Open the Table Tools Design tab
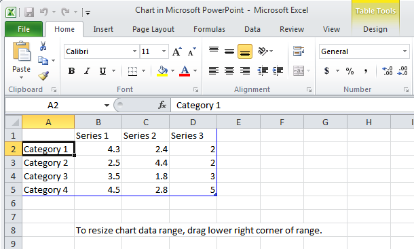Viewport: 414px width, 249px height. pos(375,29)
